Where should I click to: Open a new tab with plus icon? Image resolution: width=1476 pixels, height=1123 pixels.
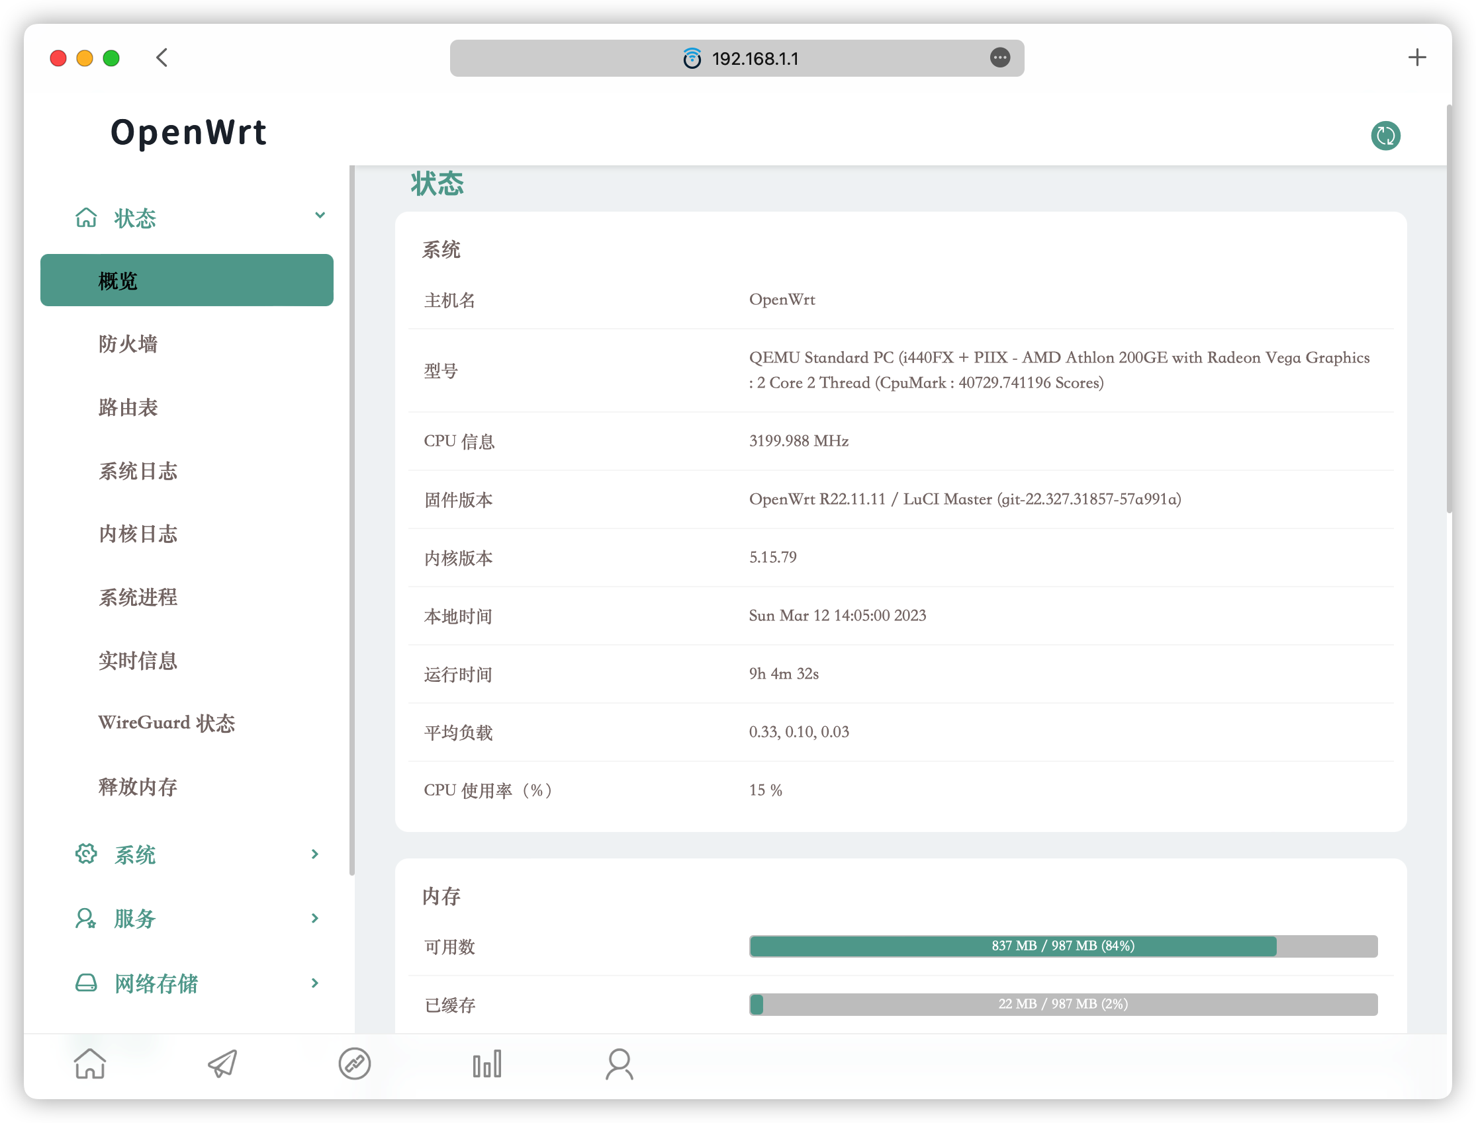pyautogui.click(x=1416, y=58)
